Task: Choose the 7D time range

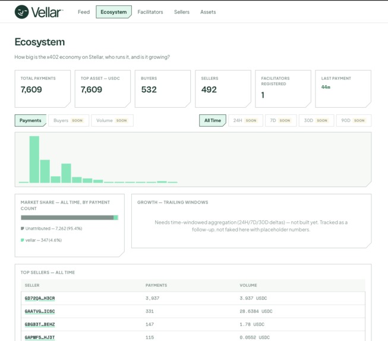Action: 280,120
